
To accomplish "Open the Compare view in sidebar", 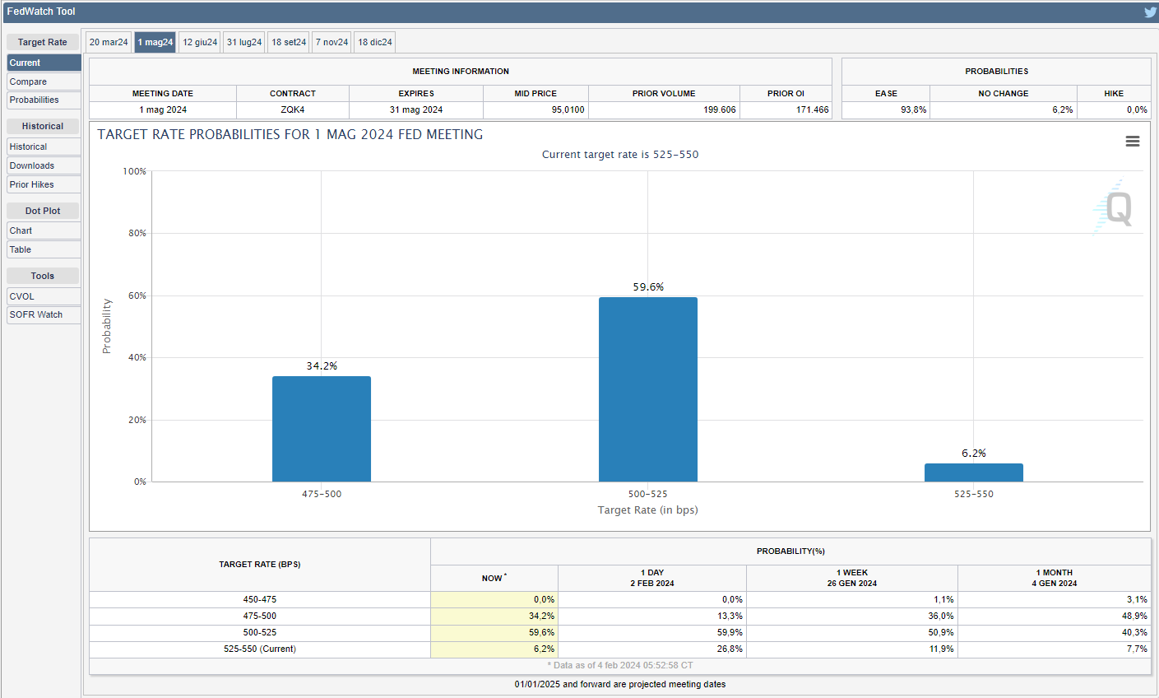I will tap(44, 81).
